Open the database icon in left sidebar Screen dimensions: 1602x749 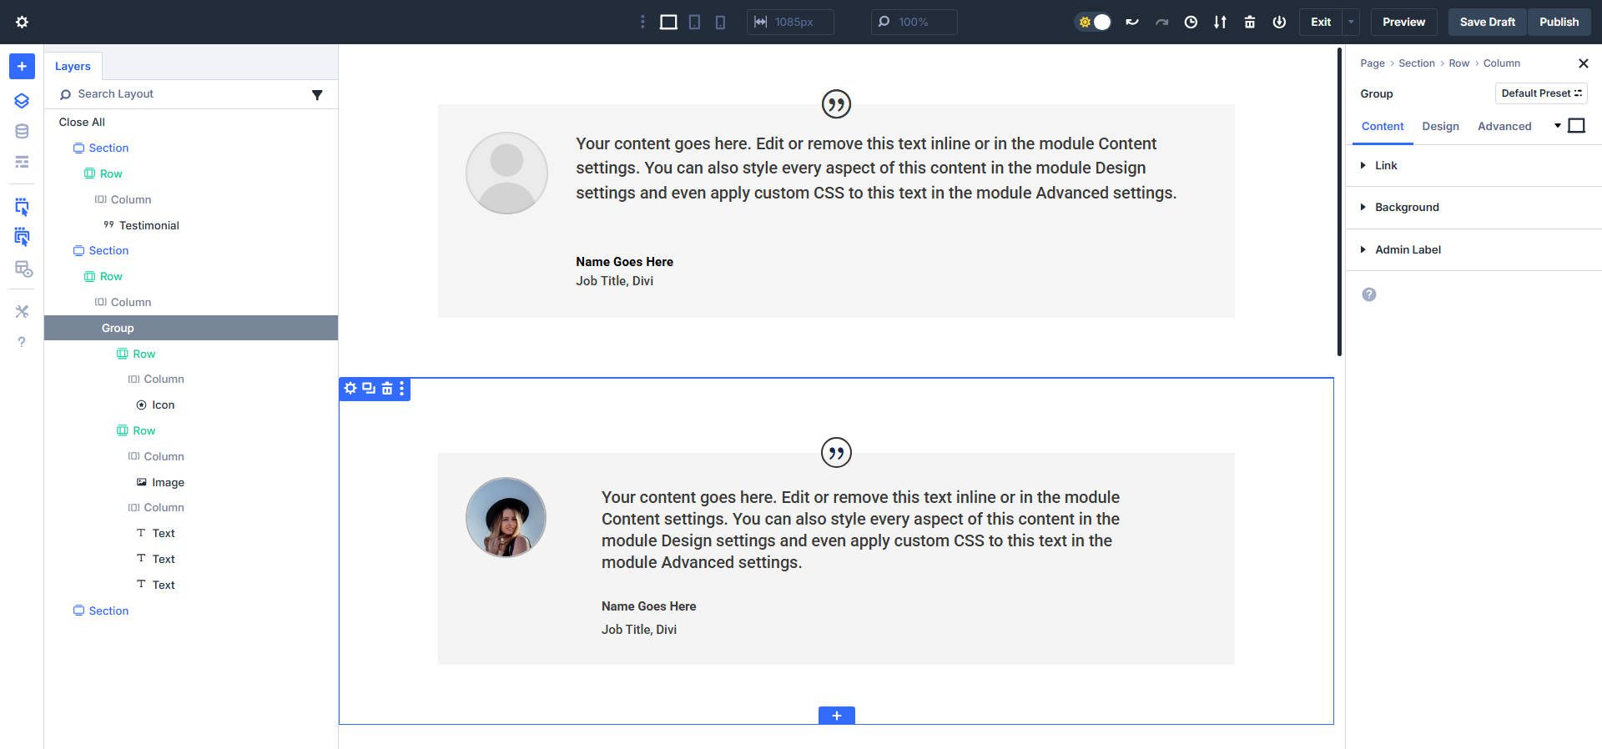tap(22, 131)
